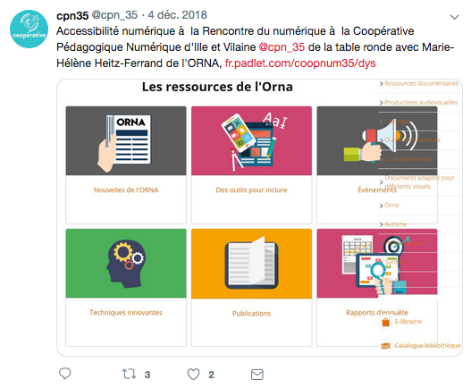Screen dimensions: 471x388
Task: Retweet using the retweet arrows icon
Action: point(129,374)
